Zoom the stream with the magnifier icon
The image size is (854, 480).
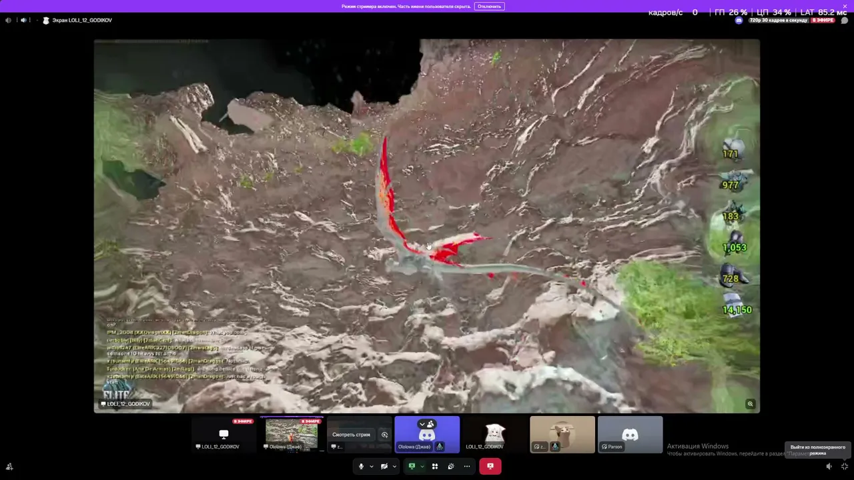point(750,403)
